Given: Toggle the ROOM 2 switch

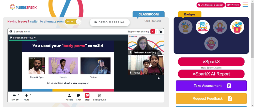Looking at the screenshot, I should 73,22.
